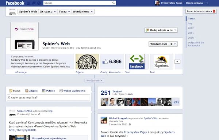Click the friend requests icon in header
This screenshot has height=140, width=219.
[28, 3]
